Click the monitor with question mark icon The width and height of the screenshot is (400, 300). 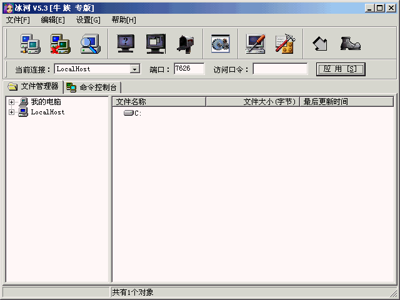point(126,43)
